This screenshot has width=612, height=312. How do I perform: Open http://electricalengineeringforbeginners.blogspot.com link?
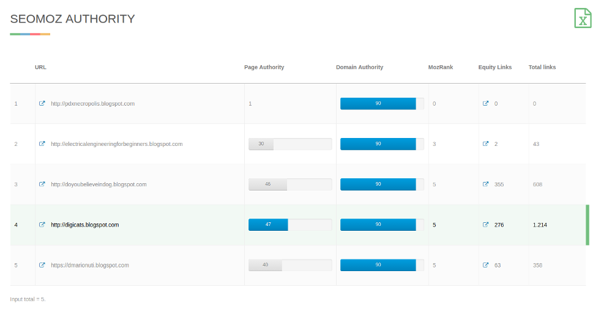(117, 144)
